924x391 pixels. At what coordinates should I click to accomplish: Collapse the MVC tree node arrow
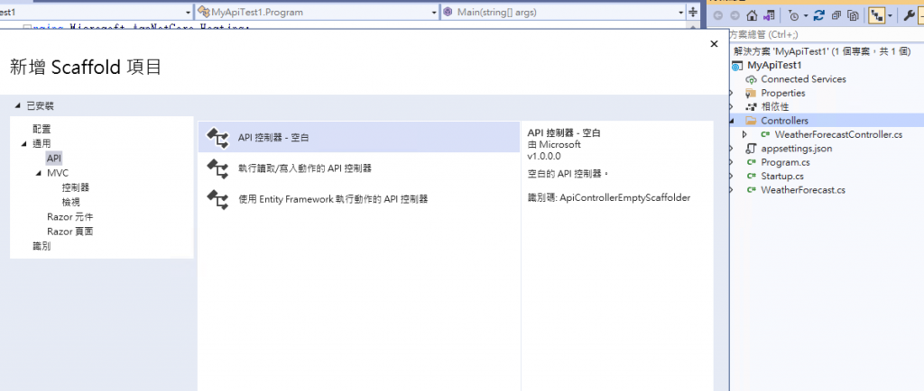pyautogui.click(x=38, y=173)
